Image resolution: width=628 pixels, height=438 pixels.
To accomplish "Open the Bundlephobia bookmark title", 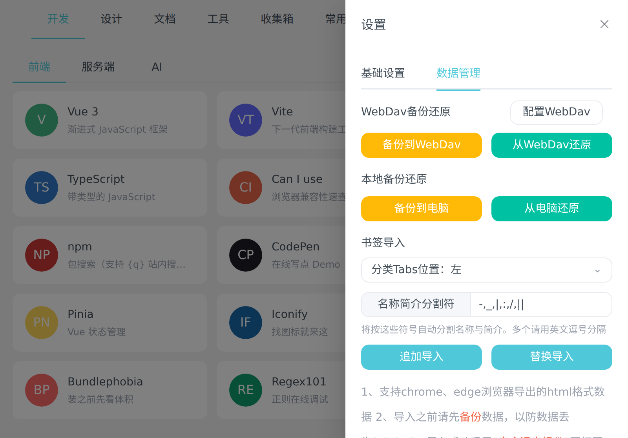I will (x=105, y=381).
